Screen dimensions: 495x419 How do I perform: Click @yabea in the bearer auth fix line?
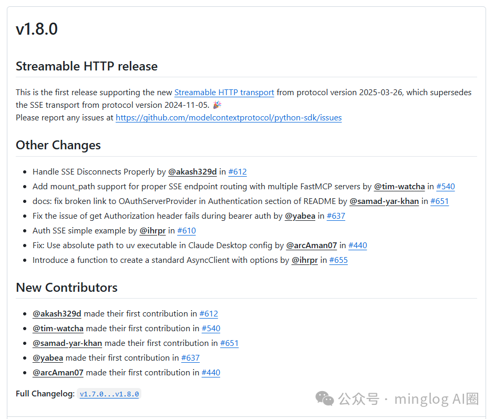(x=300, y=216)
